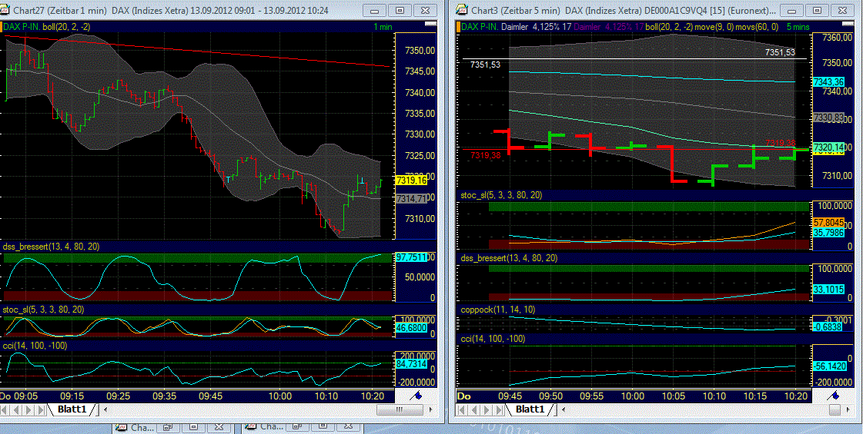Click the cyan 7343,36 price tag in Chart3
The width and height of the screenshot is (863, 434).
[828, 82]
